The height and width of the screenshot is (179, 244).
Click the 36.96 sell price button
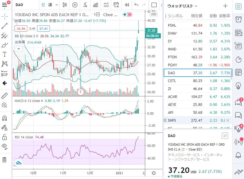pos(21,29)
